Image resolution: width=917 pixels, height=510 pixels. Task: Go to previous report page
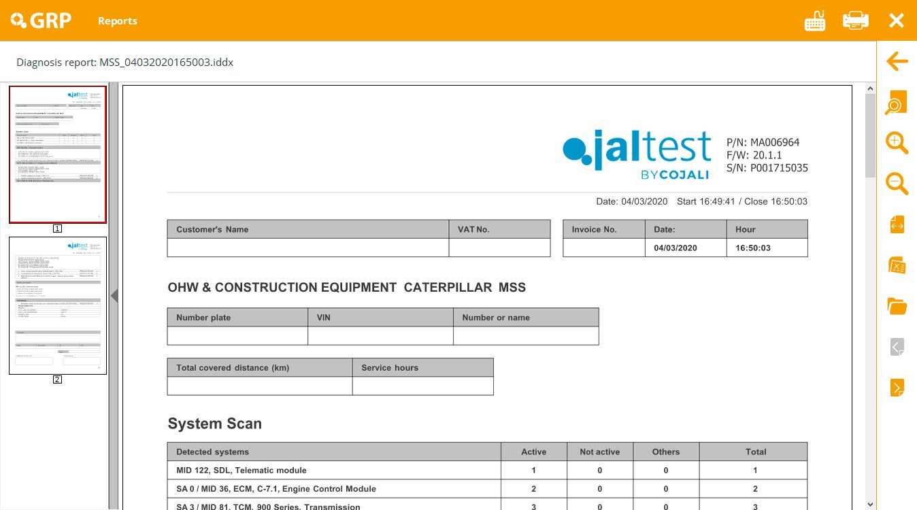897,347
